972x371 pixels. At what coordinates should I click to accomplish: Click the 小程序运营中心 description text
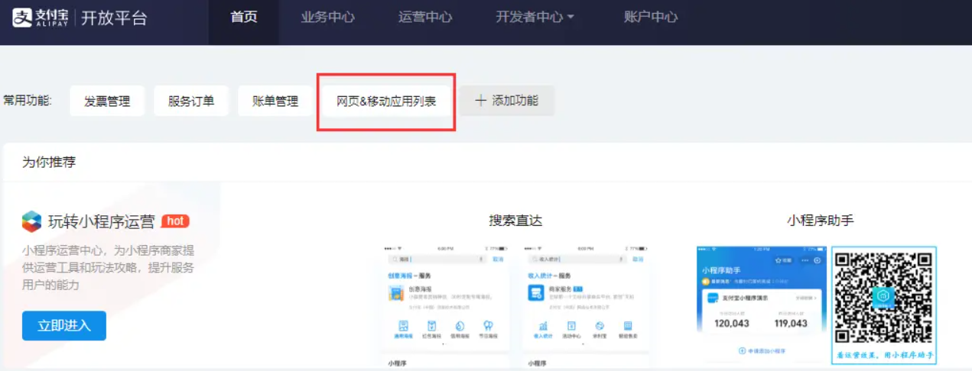click(108, 267)
